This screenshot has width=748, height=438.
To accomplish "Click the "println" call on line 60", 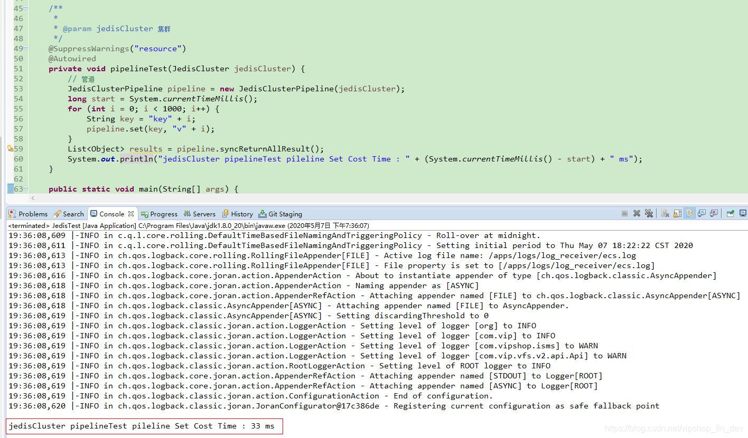I will point(136,159).
